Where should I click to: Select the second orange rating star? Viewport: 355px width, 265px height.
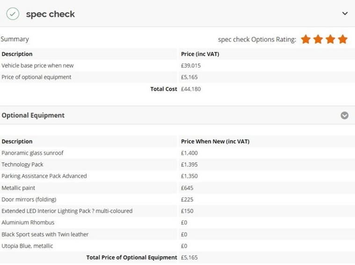click(x=318, y=39)
